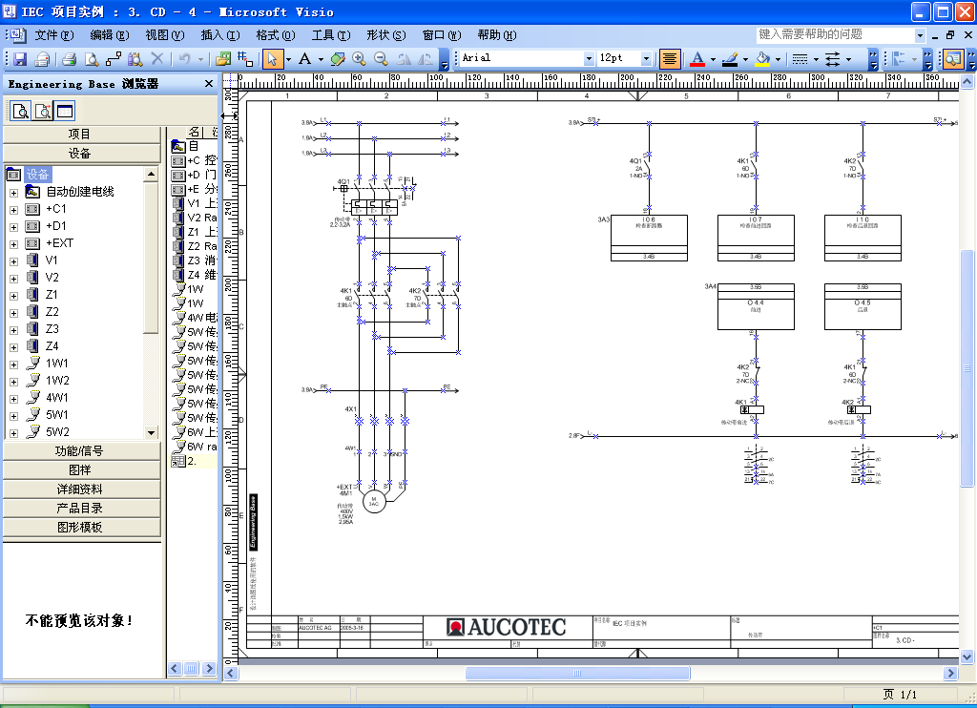
Task: Open the 编辑(E) menu
Action: pos(110,35)
